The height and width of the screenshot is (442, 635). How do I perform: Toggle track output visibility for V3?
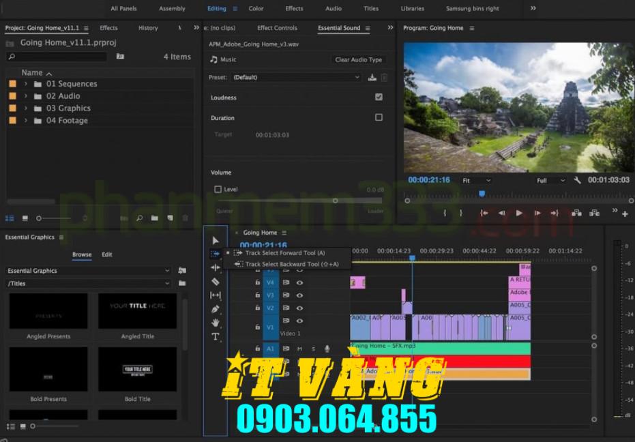click(299, 295)
